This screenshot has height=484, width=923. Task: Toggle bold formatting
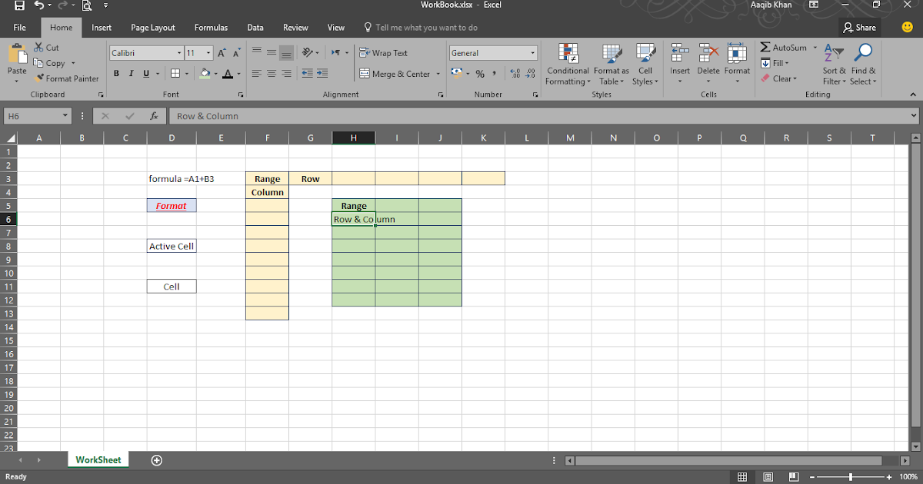tap(116, 73)
